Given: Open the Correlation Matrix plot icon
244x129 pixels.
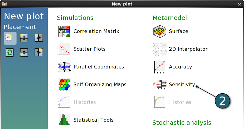Looking at the screenshot, I should click(x=64, y=31).
